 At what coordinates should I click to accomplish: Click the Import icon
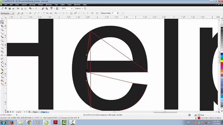(43, 8)
